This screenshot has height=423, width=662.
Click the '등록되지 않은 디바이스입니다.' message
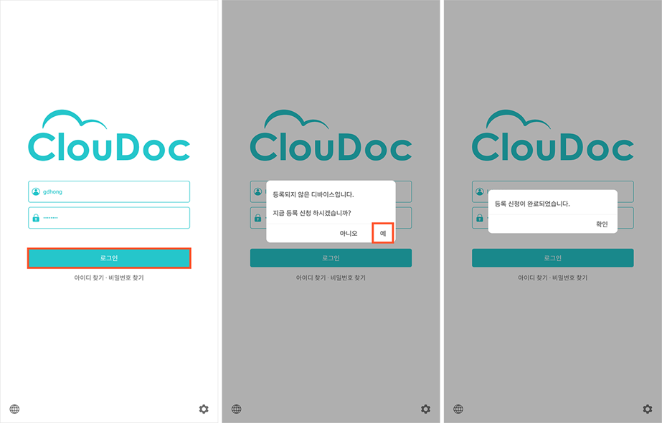[313, 194]
